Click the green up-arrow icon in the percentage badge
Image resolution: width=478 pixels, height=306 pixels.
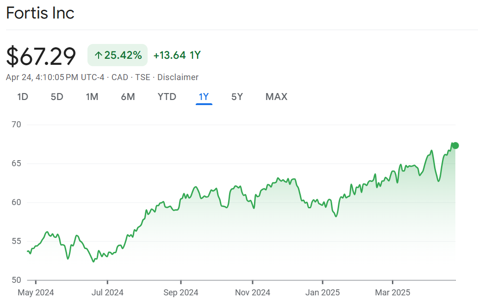pos(98,56)
